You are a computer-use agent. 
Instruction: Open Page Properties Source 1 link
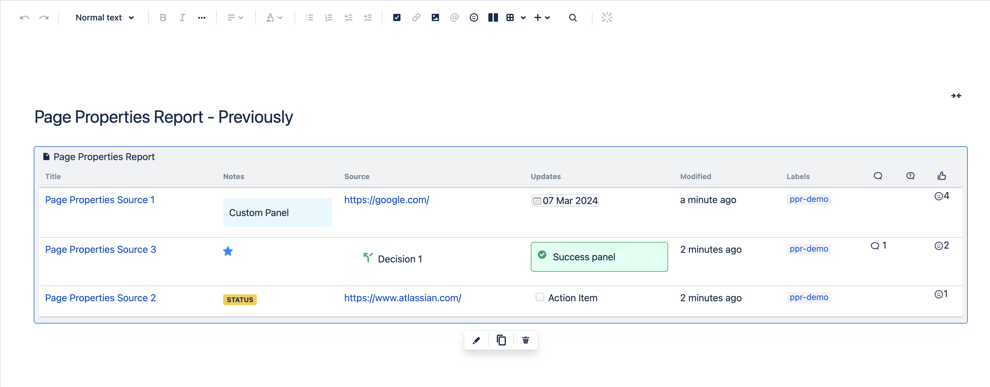click(100, 200)
